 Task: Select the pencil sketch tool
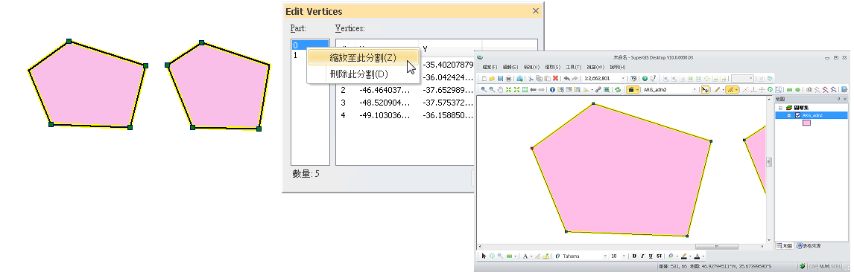pos(718,90)
